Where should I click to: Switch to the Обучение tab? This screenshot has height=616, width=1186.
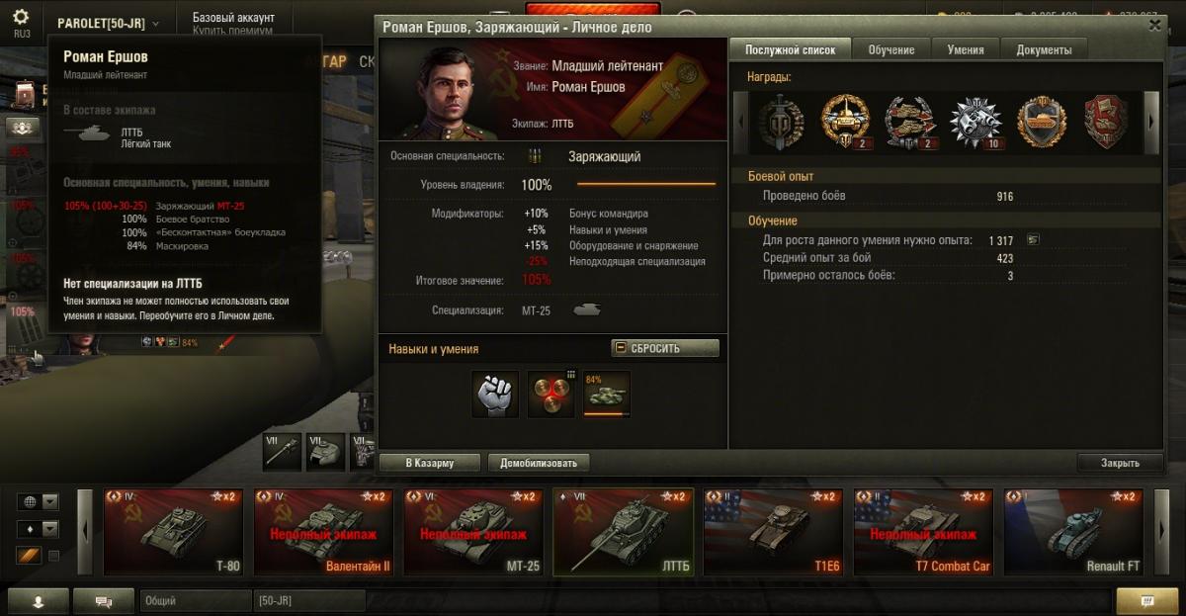click(891, 49)
